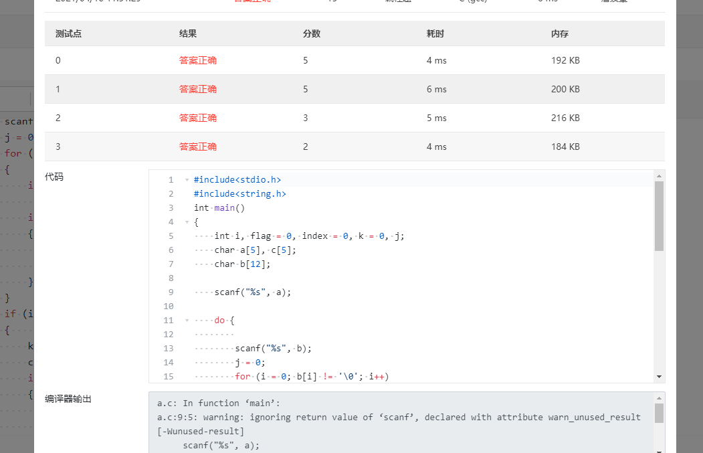Click the #include<string.h> code line
703x453 pixels.
[x=240, y=194]
